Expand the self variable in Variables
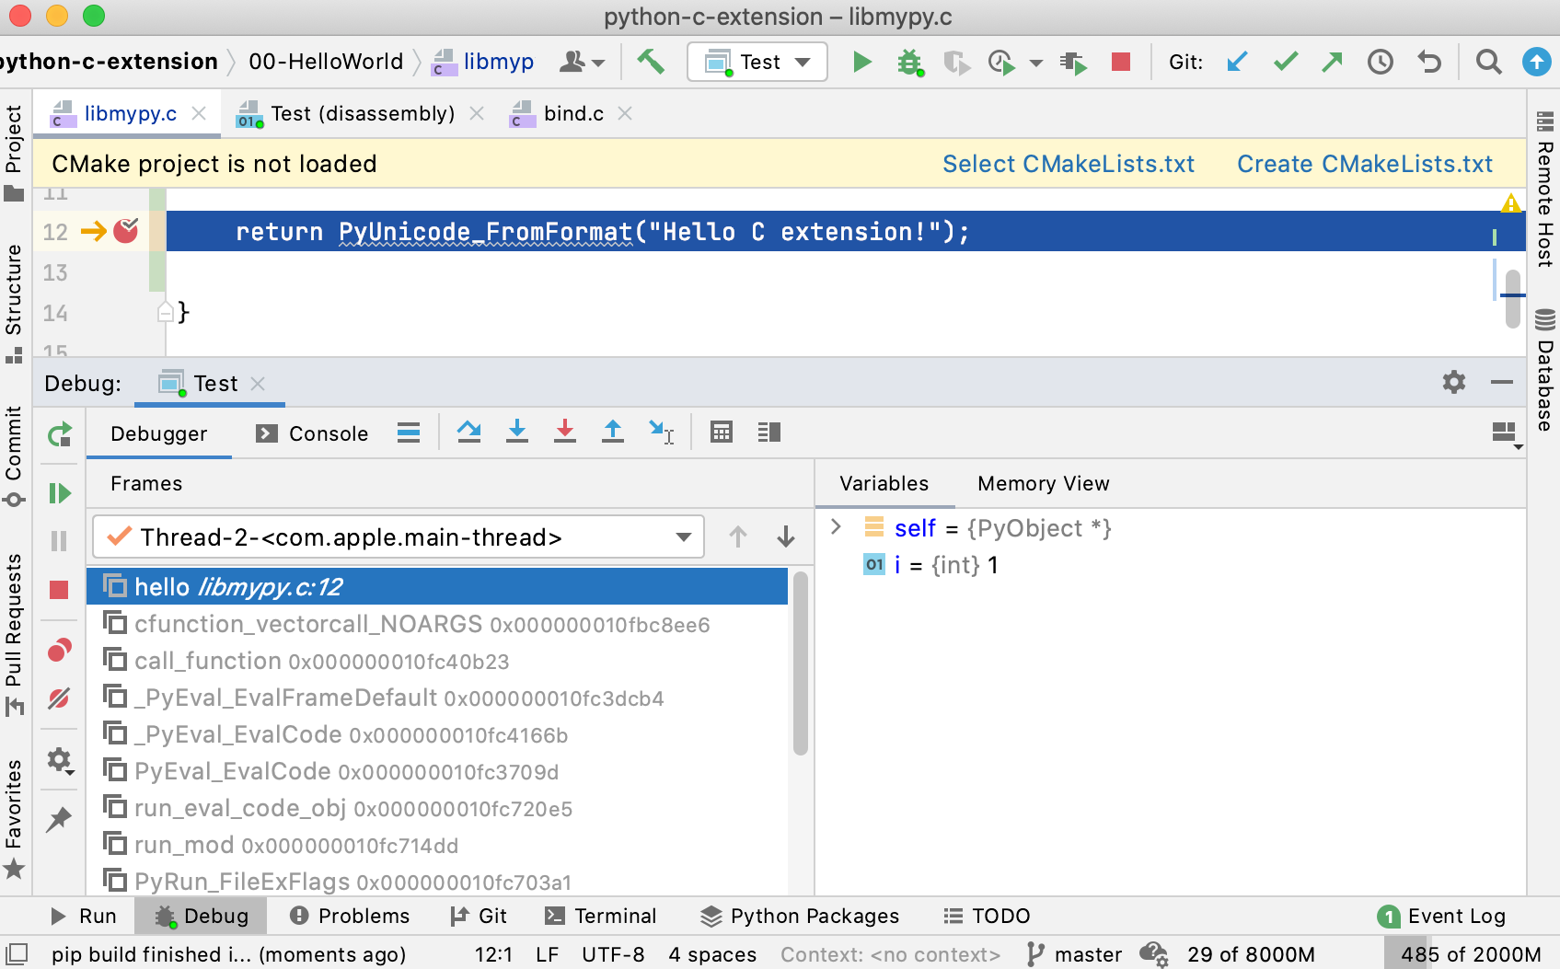The height and width of the screenshot is (969, 1560). [x=836, y=527]
